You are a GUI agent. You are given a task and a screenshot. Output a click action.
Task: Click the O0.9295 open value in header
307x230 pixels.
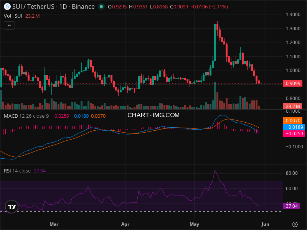(x=117, y=7)
